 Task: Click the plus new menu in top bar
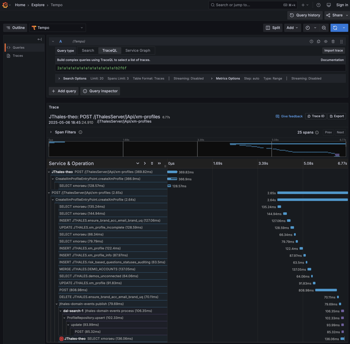click(x=305, y=5)
